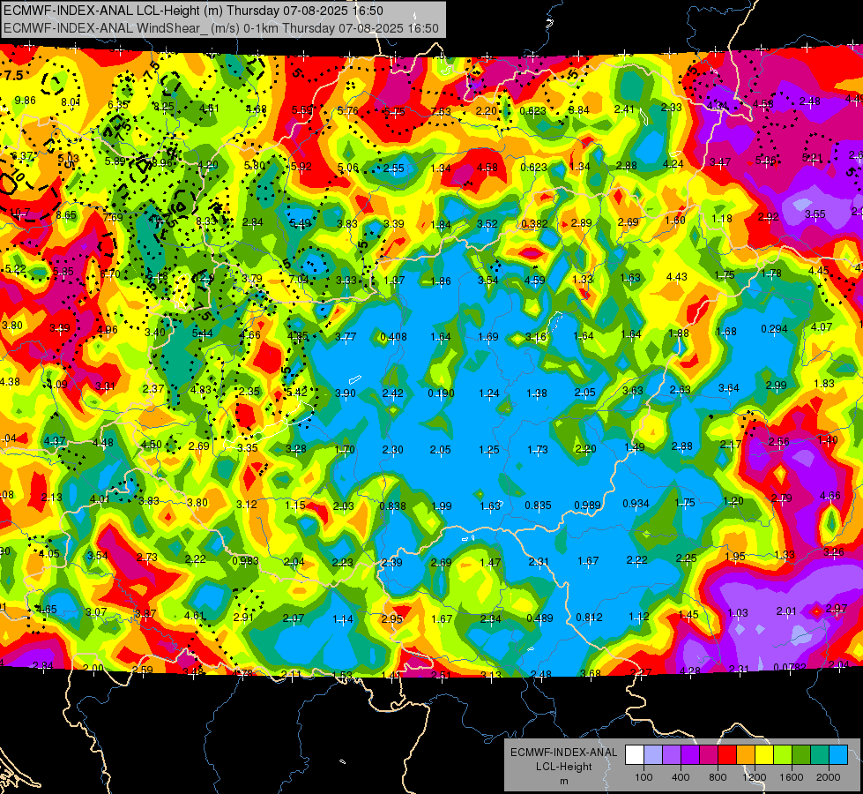Click the wind shear value 2.01
The image size is (863, 794).
[786, 611]
